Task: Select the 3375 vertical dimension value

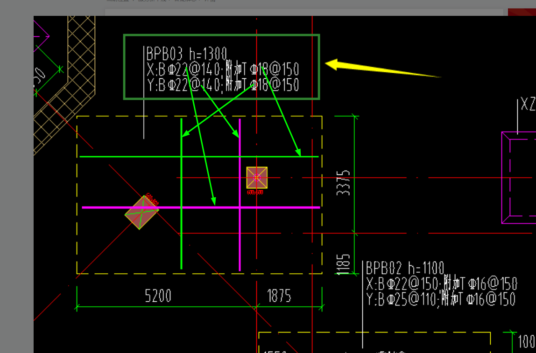Action: [344, 183]
